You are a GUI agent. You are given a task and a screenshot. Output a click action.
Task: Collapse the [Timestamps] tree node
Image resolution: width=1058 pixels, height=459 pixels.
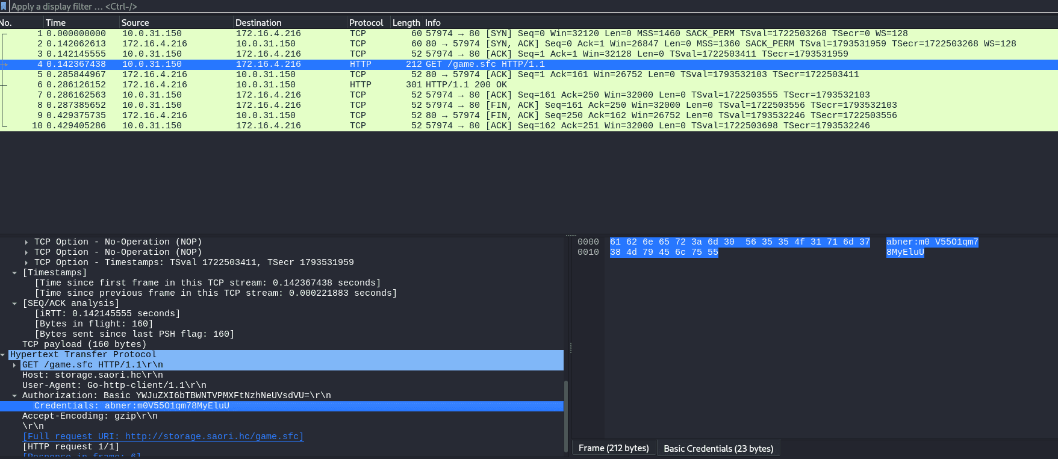point(14,273)
